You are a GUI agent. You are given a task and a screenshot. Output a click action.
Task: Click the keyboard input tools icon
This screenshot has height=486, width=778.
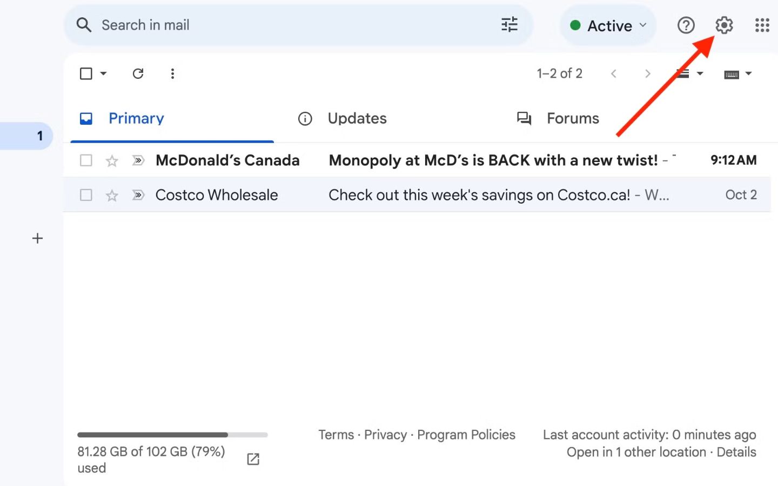click(x=732, y=73)
